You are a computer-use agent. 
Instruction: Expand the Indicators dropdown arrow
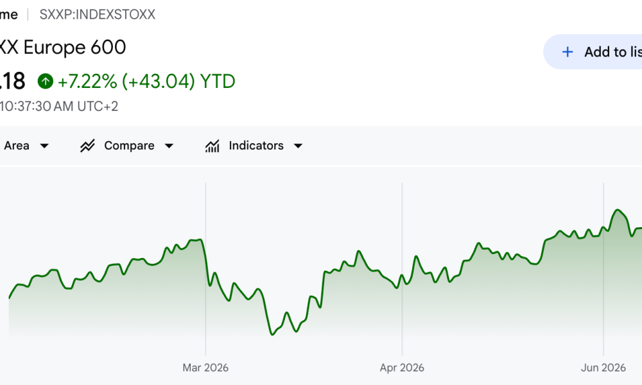(x=298, y=146)
